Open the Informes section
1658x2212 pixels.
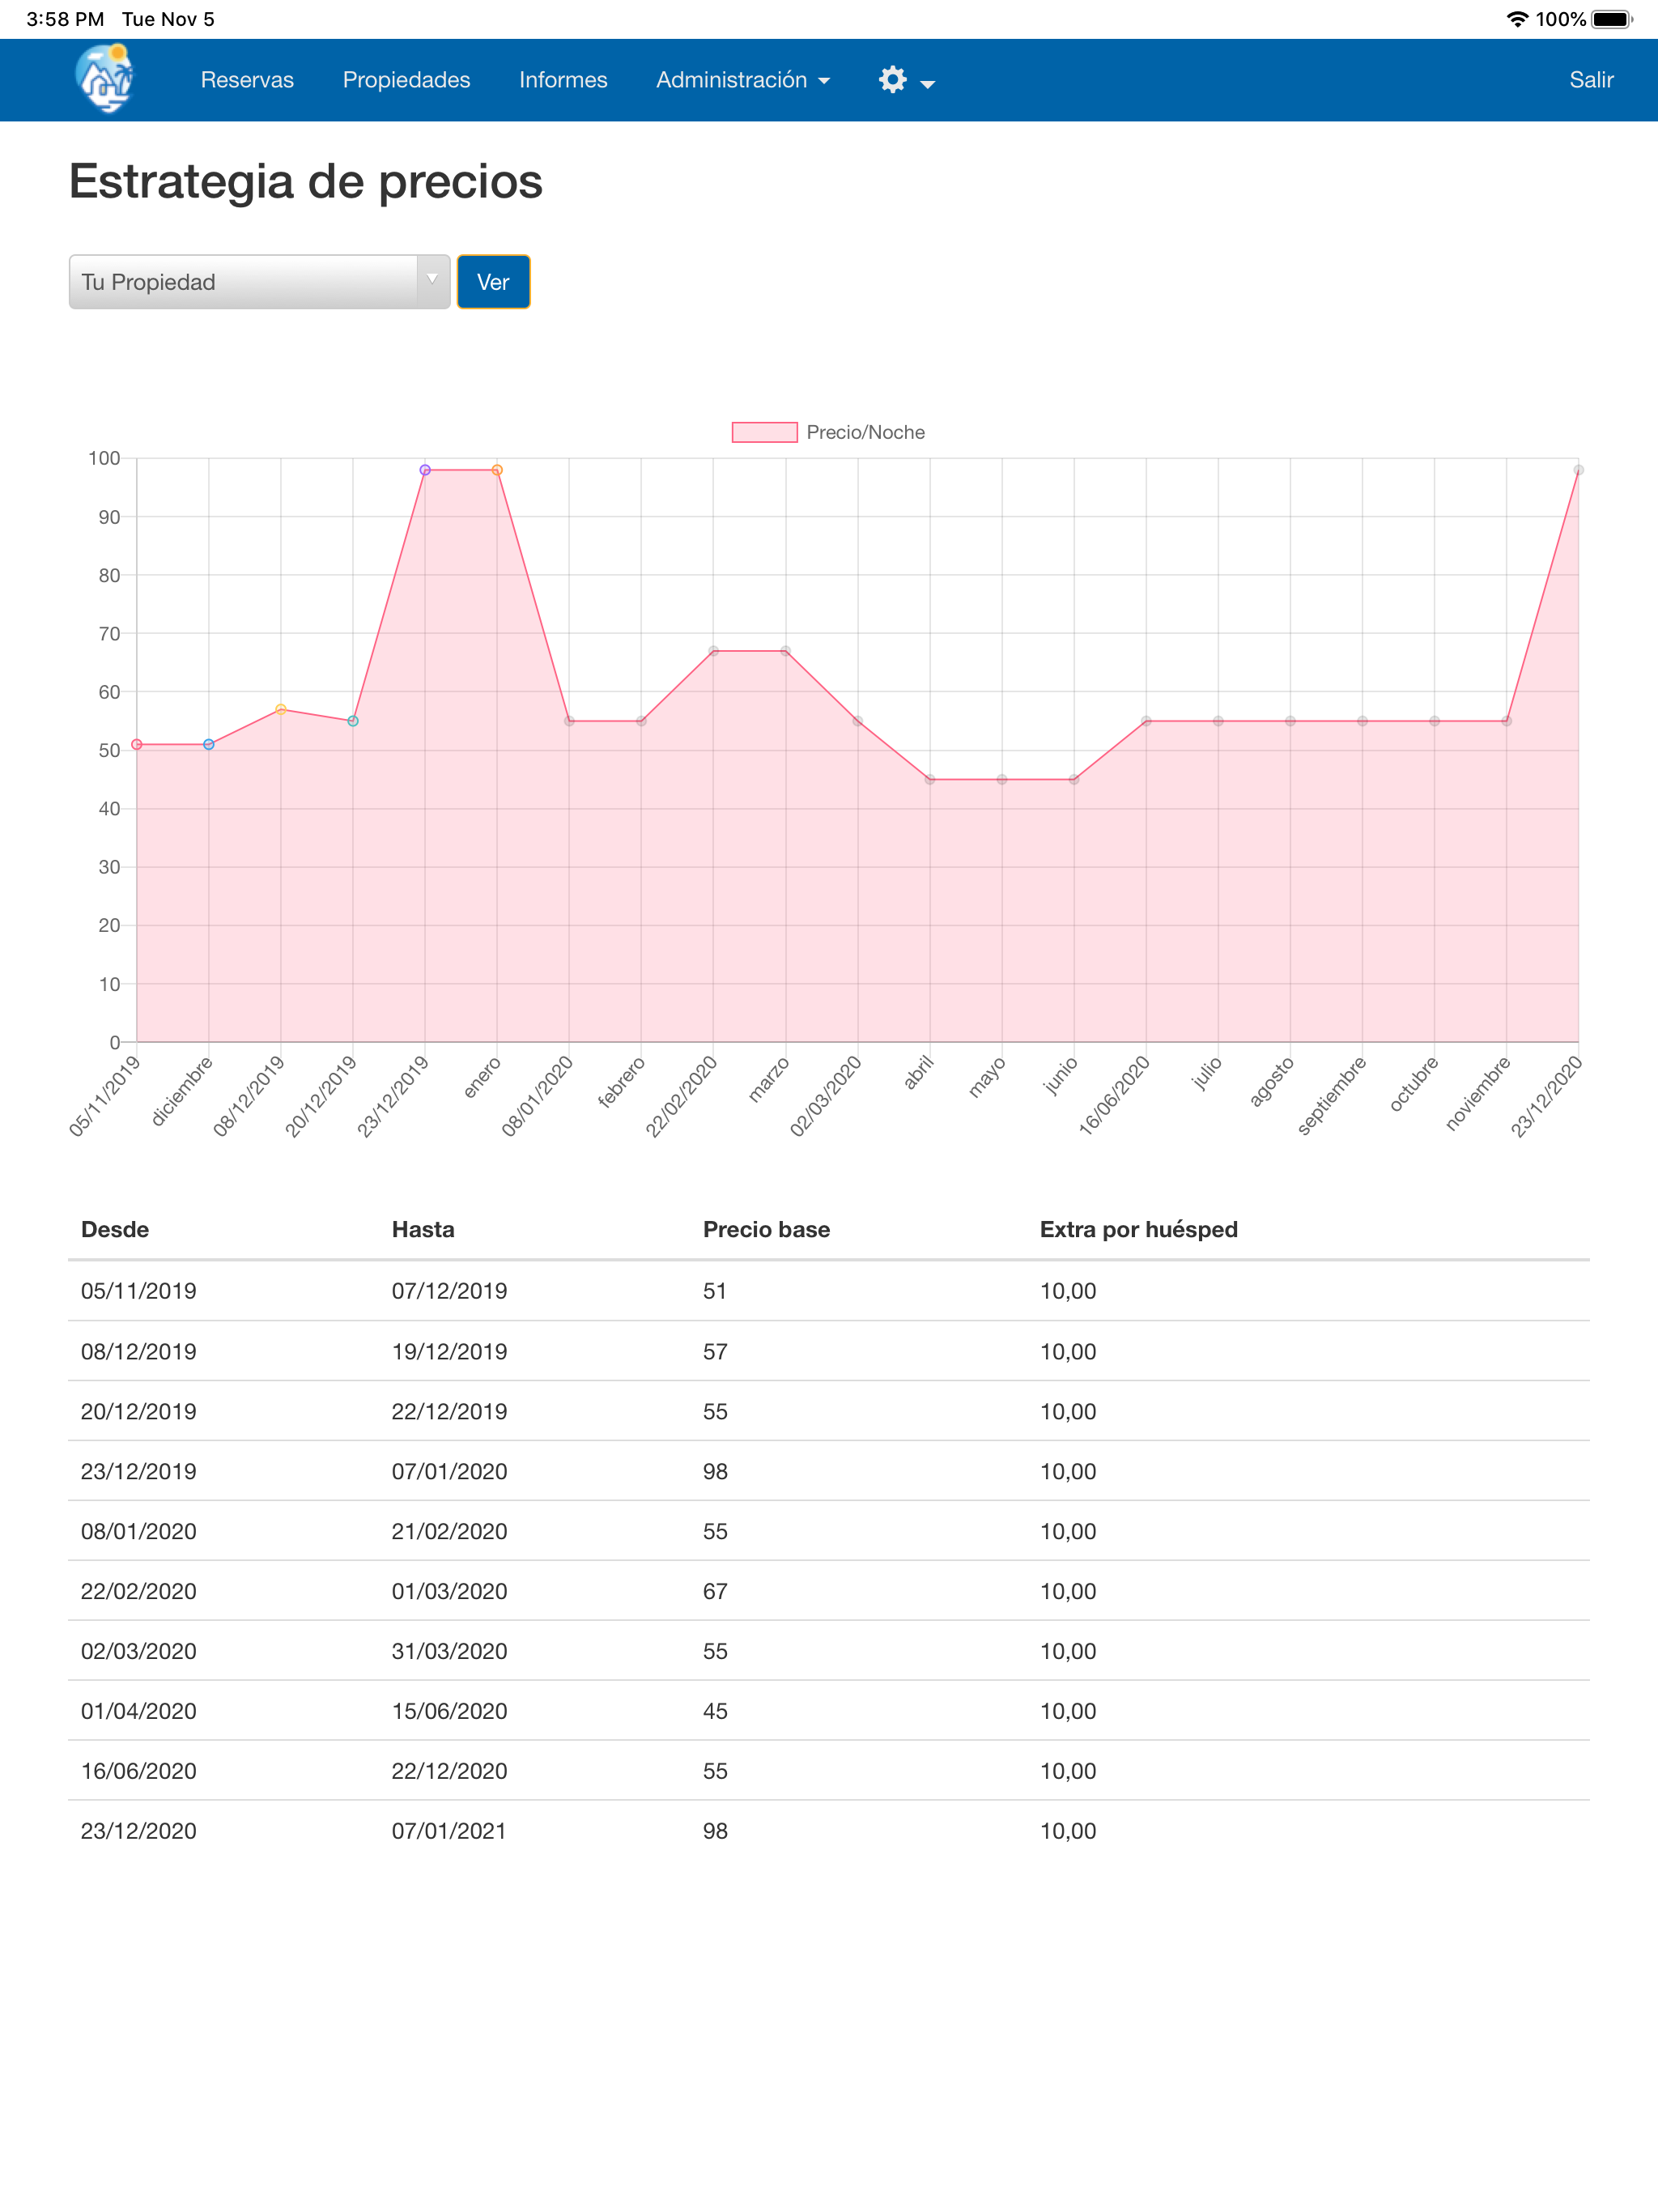(x=563, y=80)
